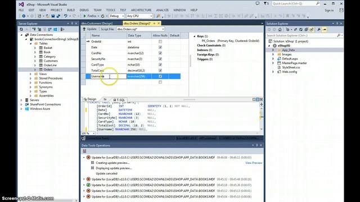360x202 pixels.
Task: Click the Properties wrench icon in Solution Explorer
Action: point(319,30)
